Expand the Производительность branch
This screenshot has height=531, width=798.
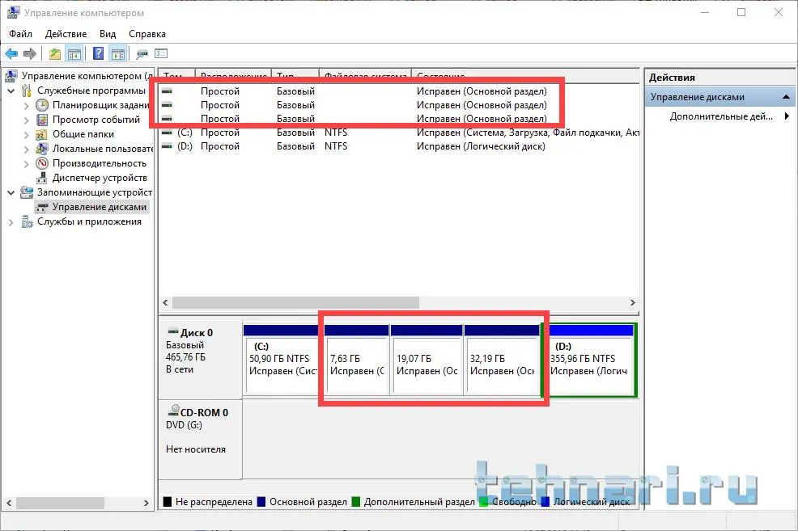[27, 164]
